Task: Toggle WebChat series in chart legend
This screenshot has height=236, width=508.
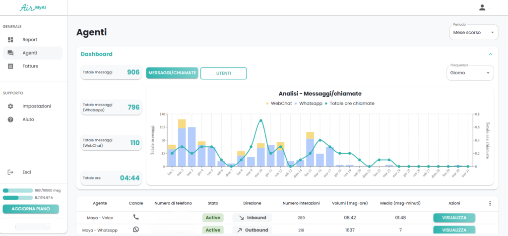Action: pos(278,103)
